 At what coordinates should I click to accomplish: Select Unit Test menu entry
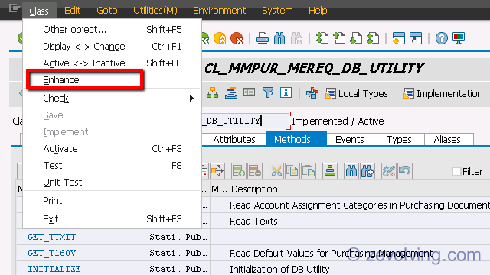(x=113, y=183)
